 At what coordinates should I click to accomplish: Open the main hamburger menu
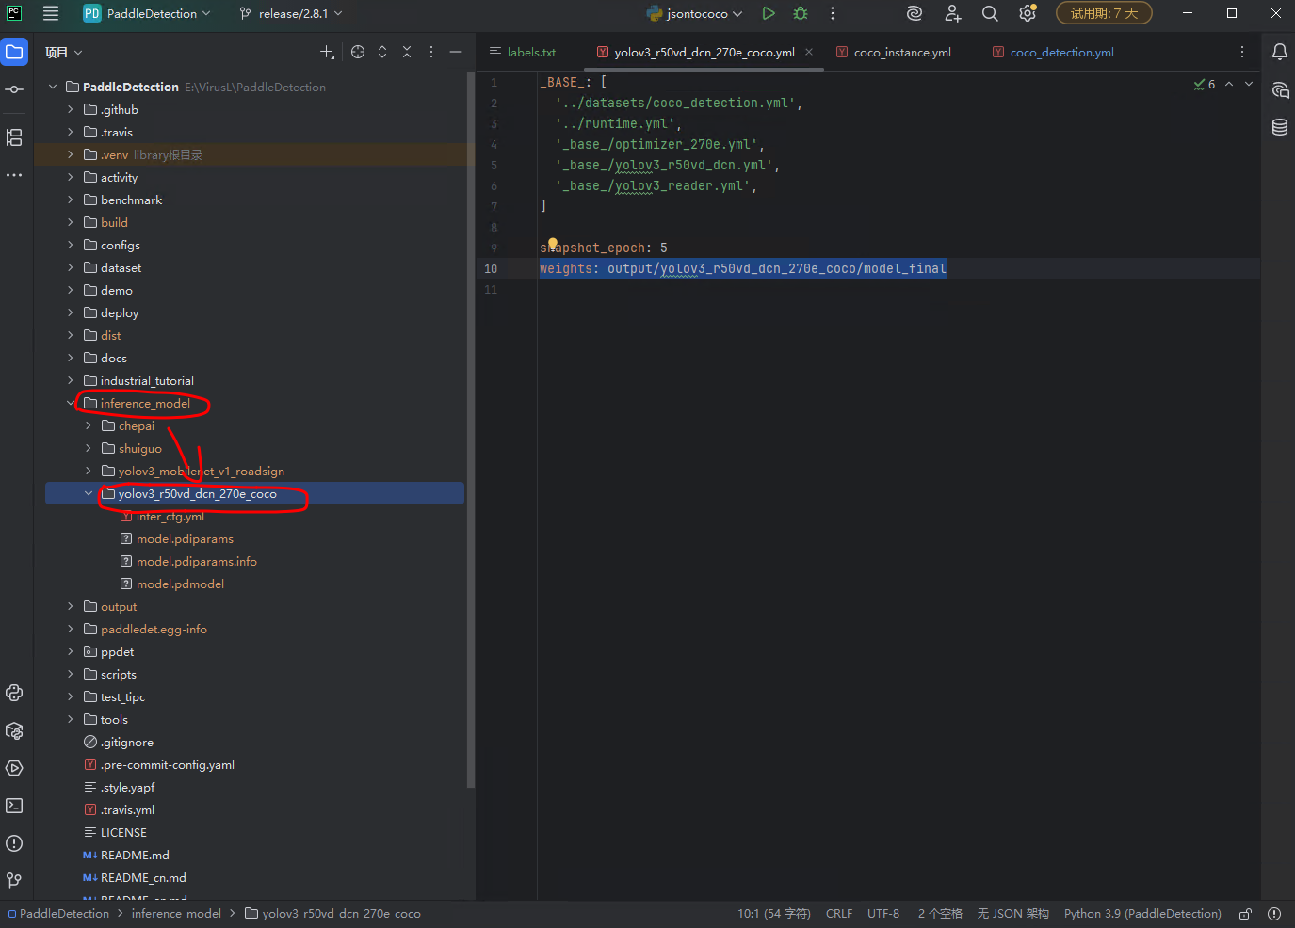point(51,13)
